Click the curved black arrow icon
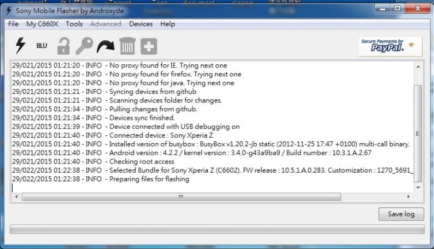434x249 pixels. point(105,46)
